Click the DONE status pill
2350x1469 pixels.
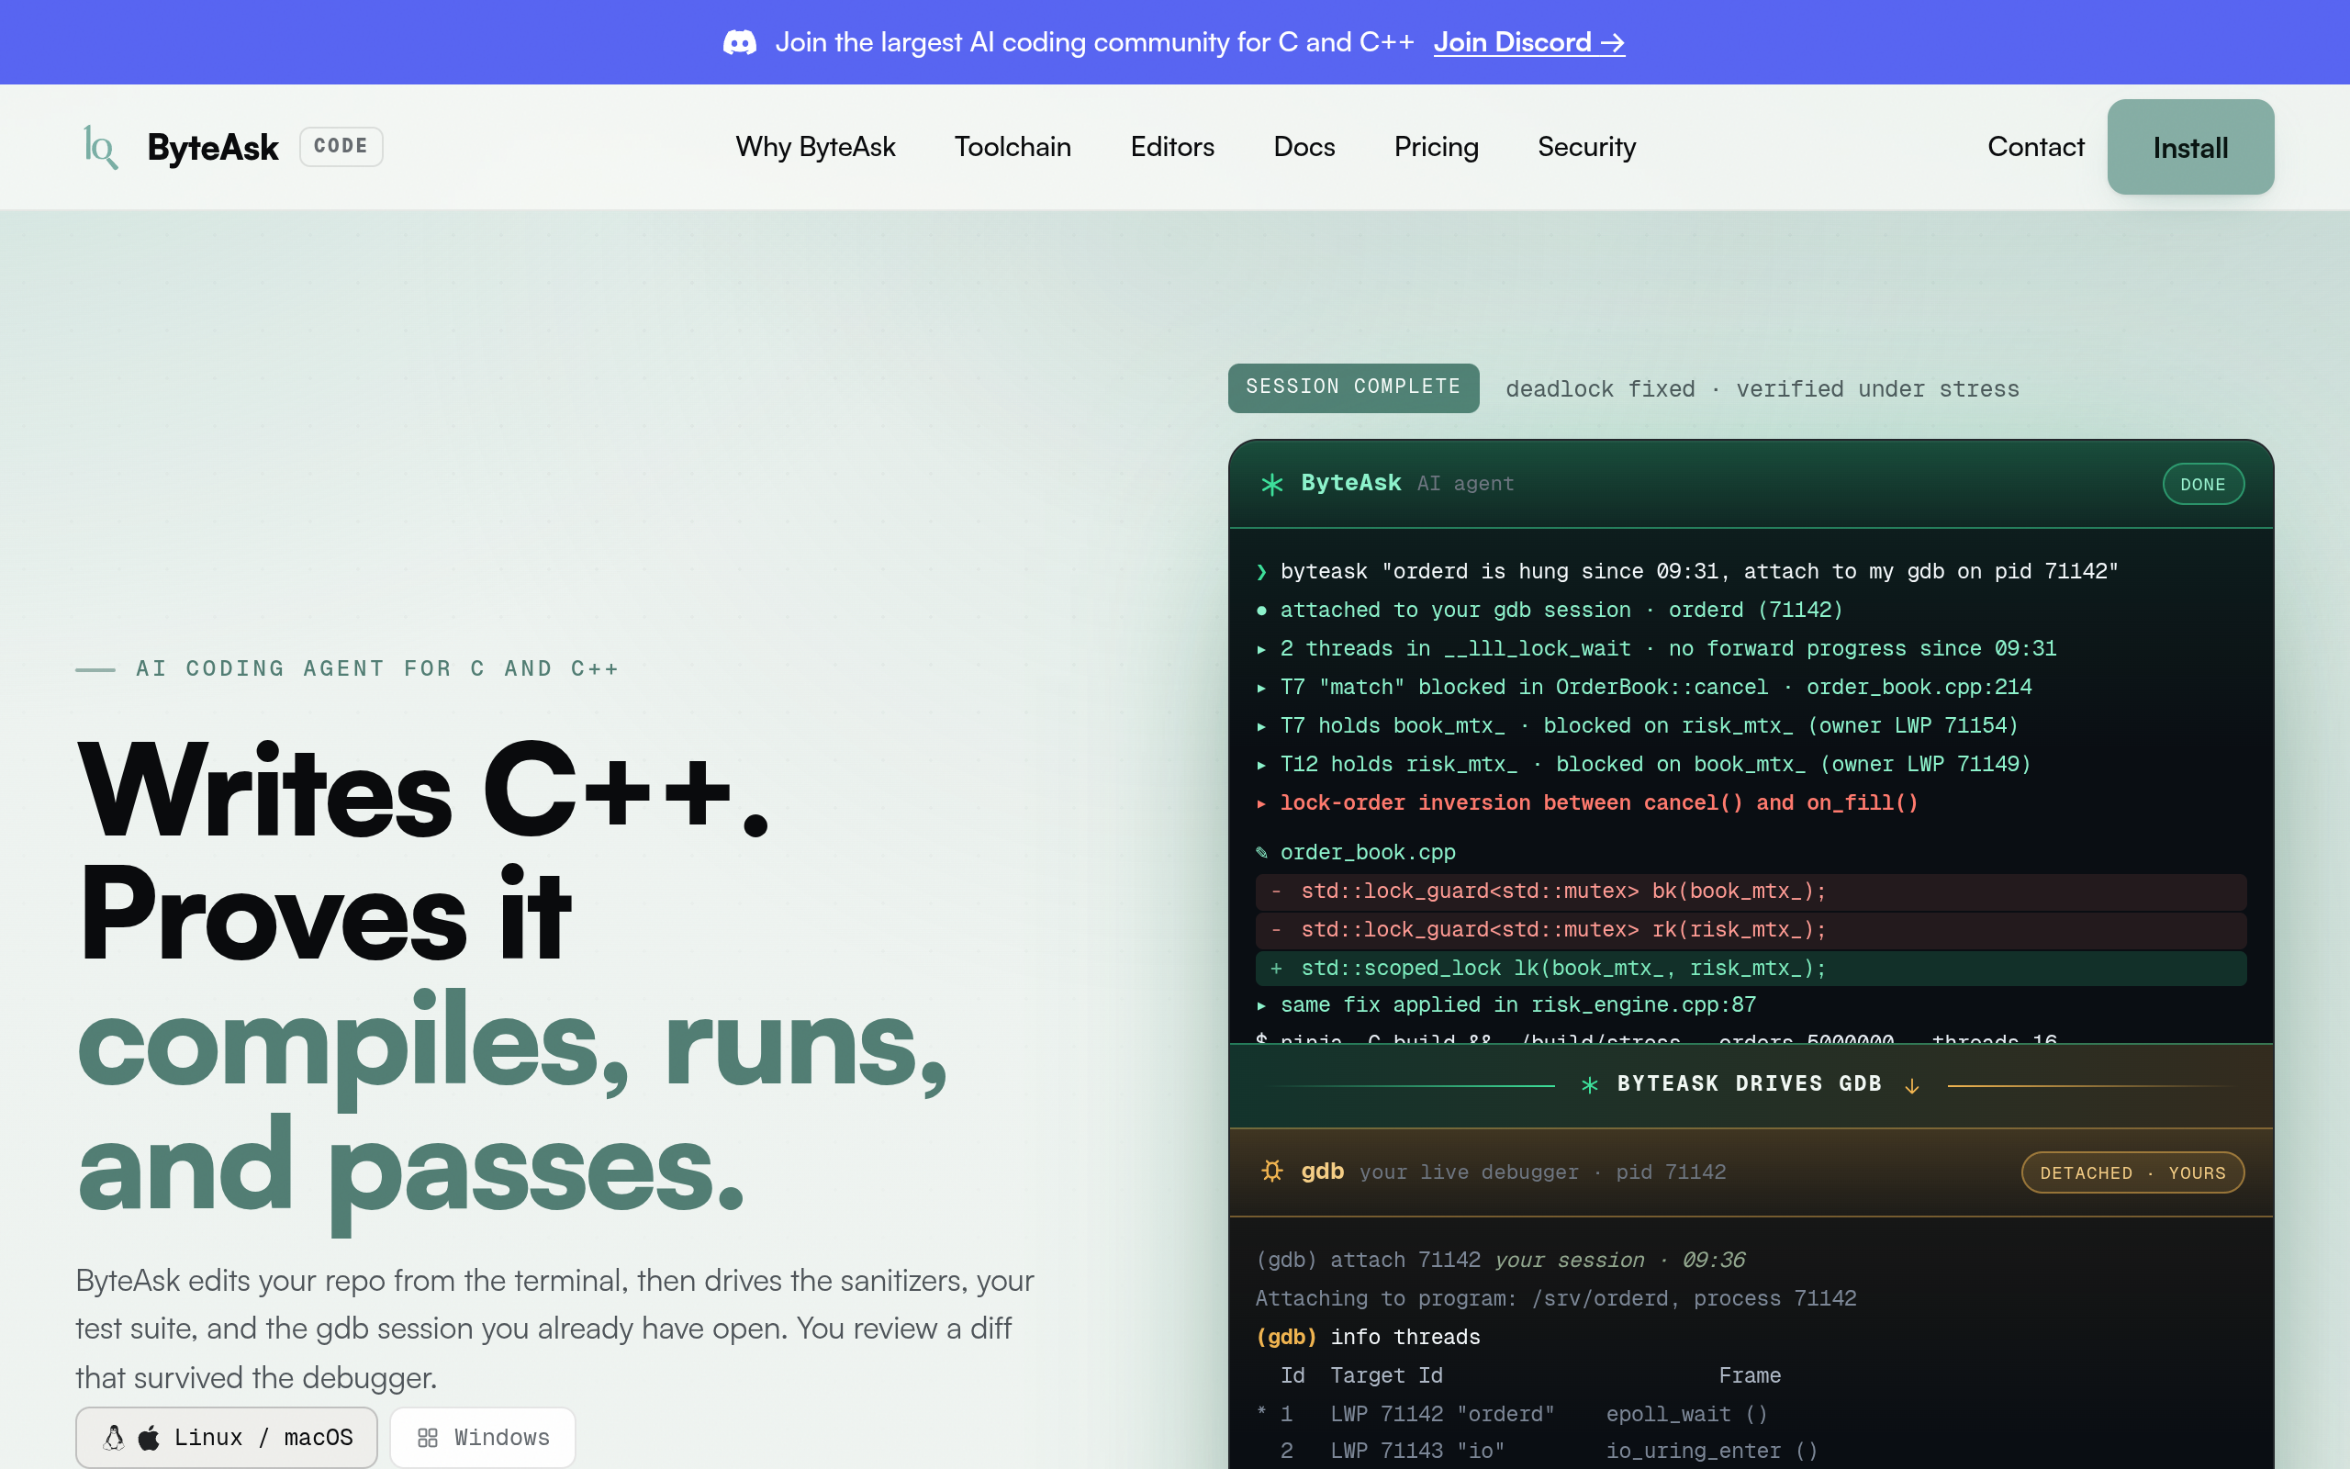2202,484
